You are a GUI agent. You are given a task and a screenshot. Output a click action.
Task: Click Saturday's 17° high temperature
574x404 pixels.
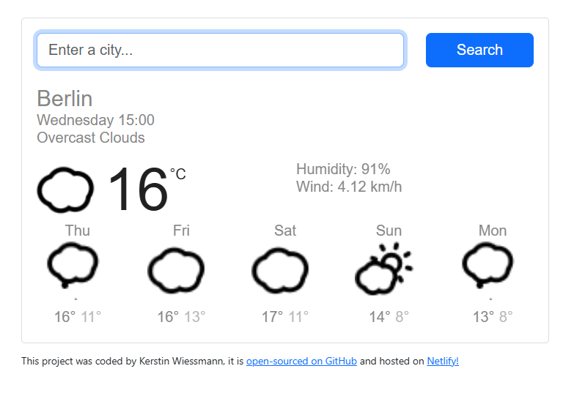(x=272, y=317)
